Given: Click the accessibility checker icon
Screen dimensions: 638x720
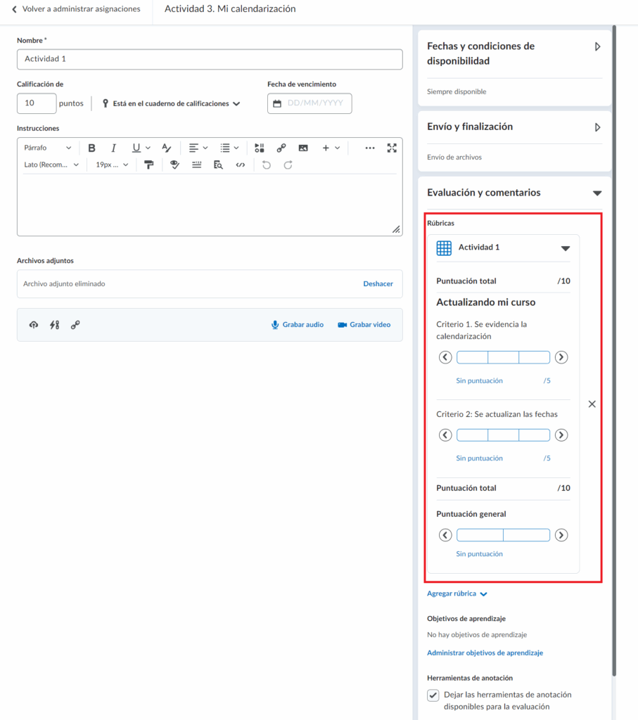Looking at the screenshot, I should [x=174, y=165].
